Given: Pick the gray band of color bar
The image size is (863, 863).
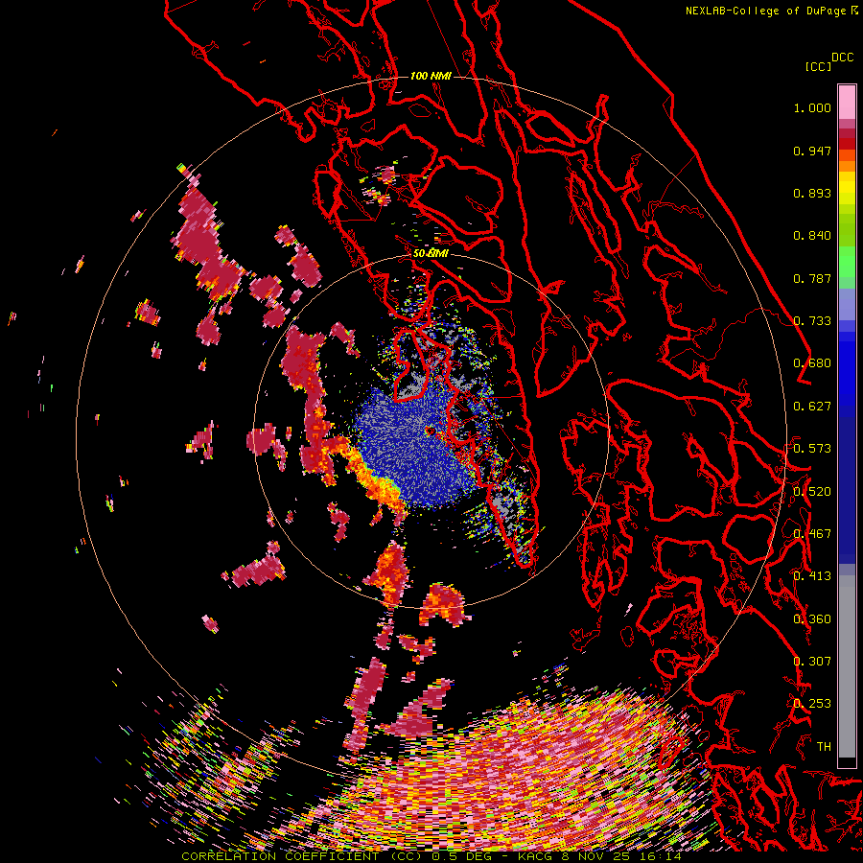Looking at the screenshot, I should 847,671.
